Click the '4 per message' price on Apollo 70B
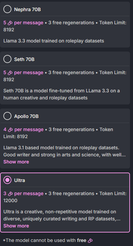Screen dimensions: 133x246 24,130
